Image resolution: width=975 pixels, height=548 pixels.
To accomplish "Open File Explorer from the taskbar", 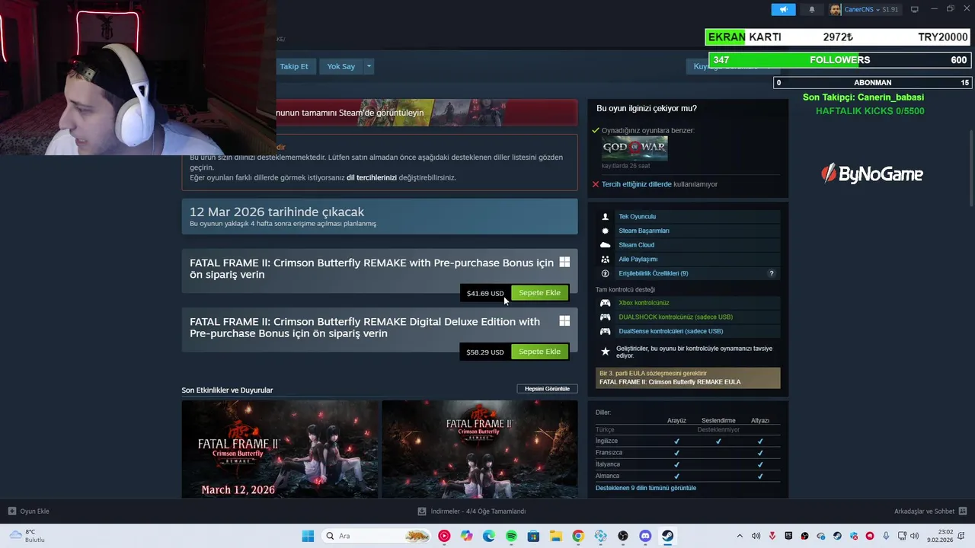I will click(556, 536).
